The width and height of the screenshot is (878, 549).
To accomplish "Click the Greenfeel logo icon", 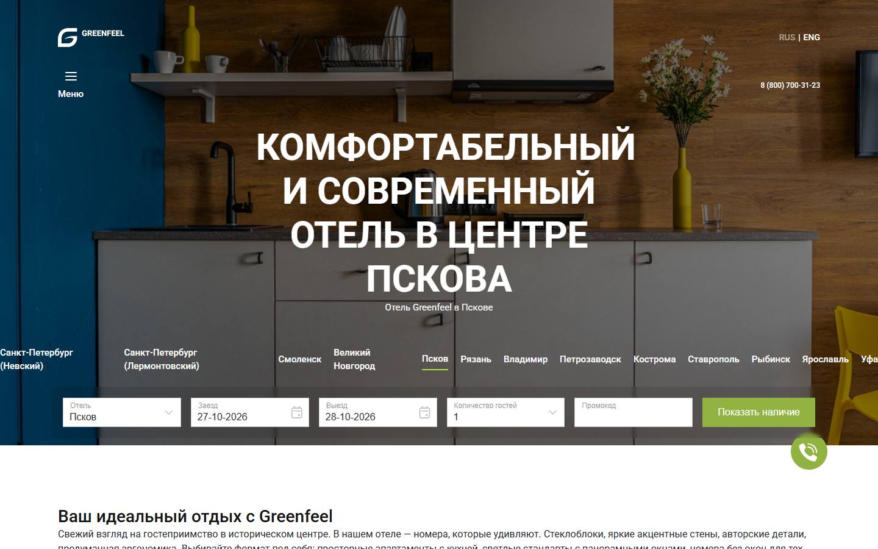I will pyautogui.click(x=68, y=37).
